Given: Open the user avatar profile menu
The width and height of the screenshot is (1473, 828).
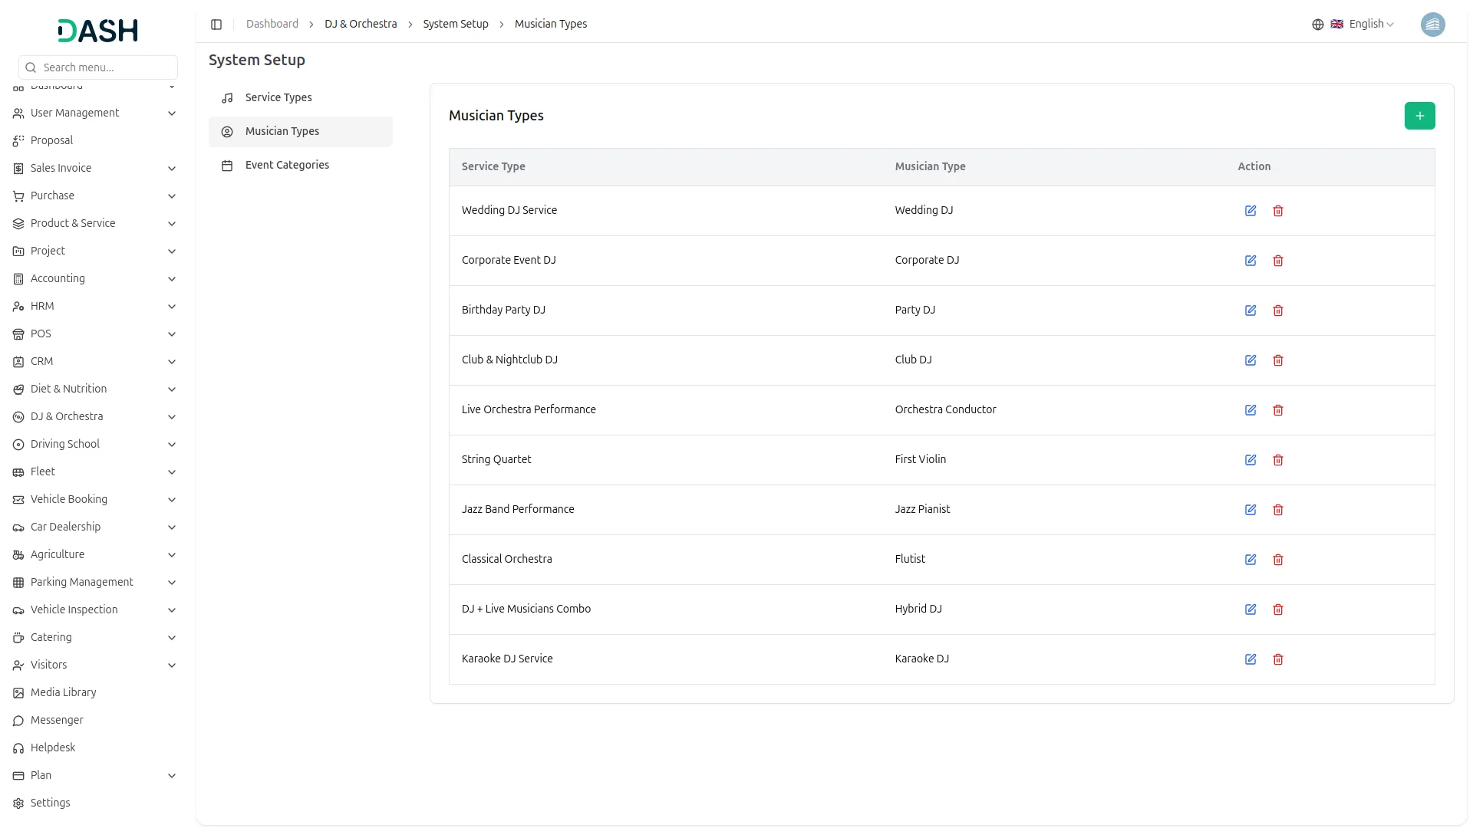Looking at the screenshot, I should [1432, 25].
